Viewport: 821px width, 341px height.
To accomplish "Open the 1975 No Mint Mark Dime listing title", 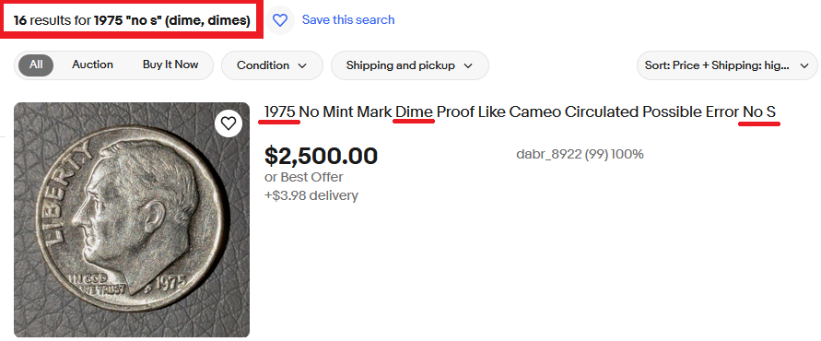I will coord(520,112).
